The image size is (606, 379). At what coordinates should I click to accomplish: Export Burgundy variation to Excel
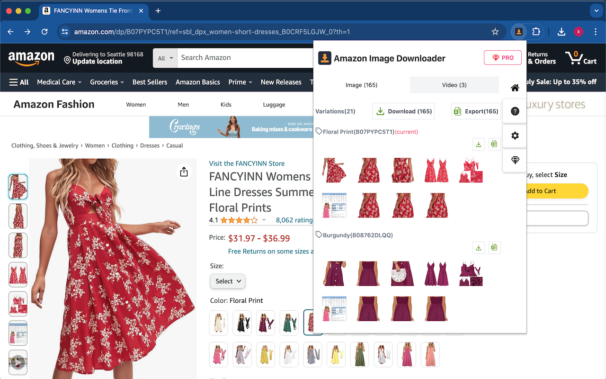coord(494,248)
